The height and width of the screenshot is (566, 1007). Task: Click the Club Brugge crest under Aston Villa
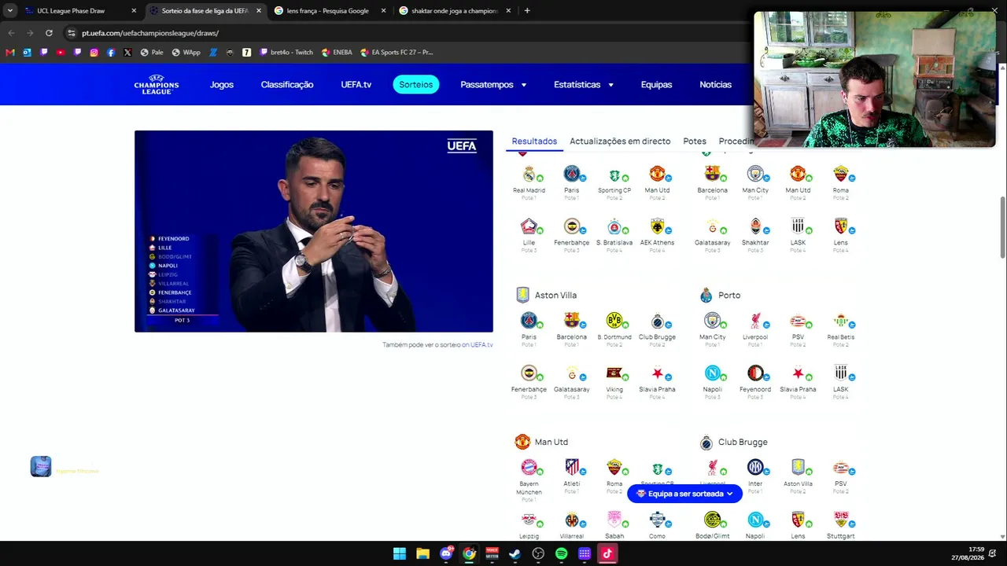point(657,321)
